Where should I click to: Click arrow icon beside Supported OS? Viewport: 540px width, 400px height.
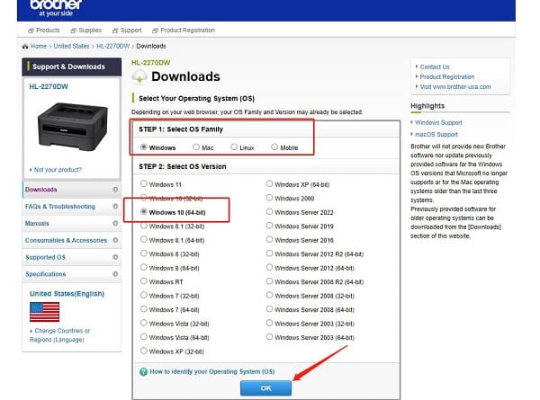point(115,257)
